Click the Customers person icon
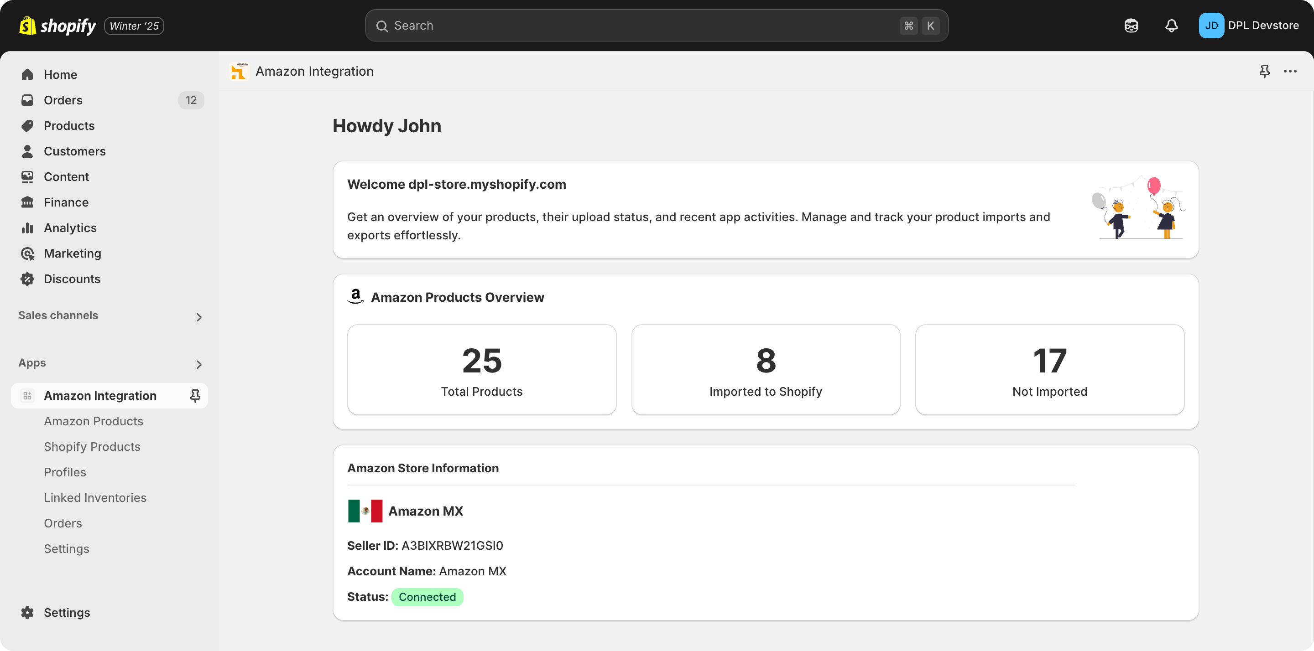This screenshot has height=651, width=1314. point(27,151)
